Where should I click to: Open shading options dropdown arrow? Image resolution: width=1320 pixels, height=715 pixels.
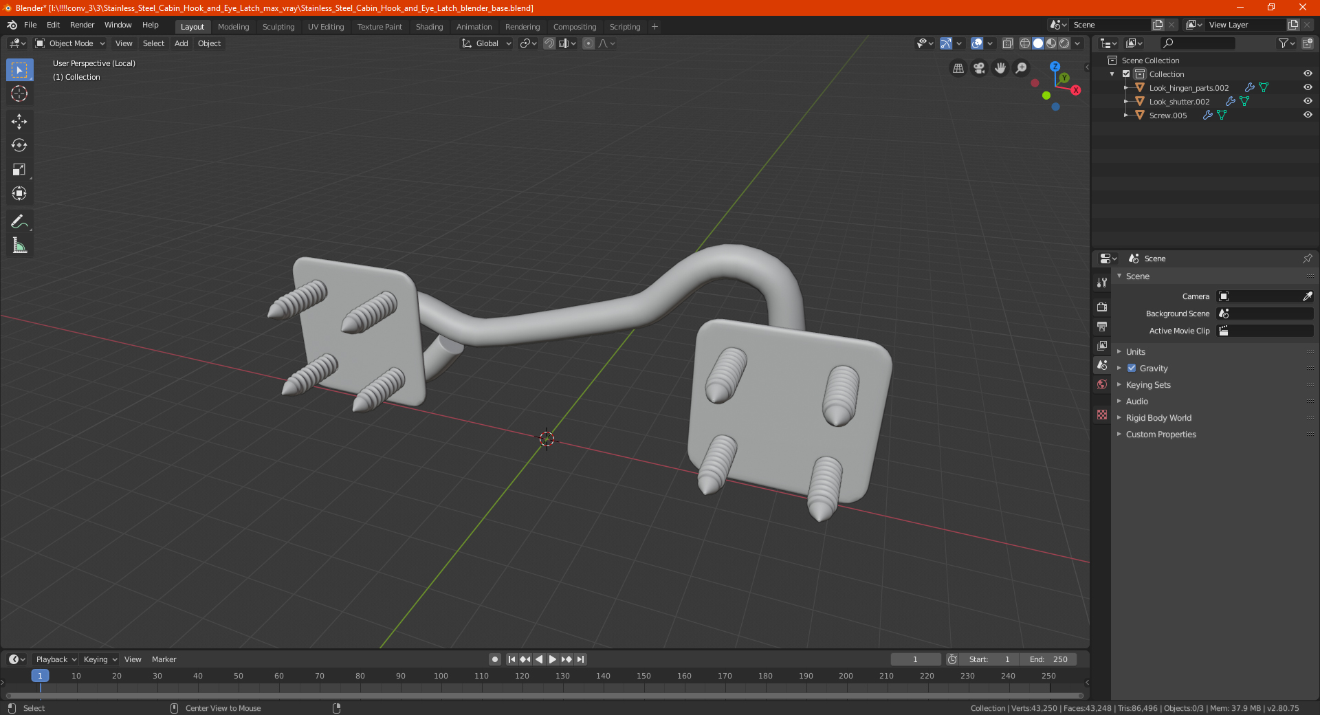1078,43
